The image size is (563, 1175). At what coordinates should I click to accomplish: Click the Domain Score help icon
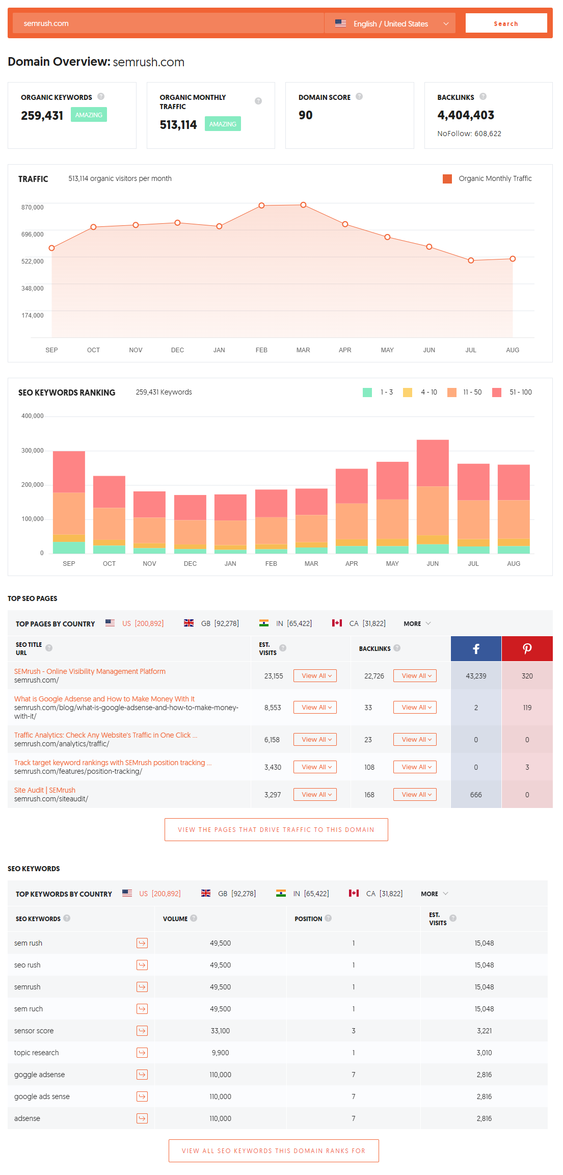[x=359, y=96]
